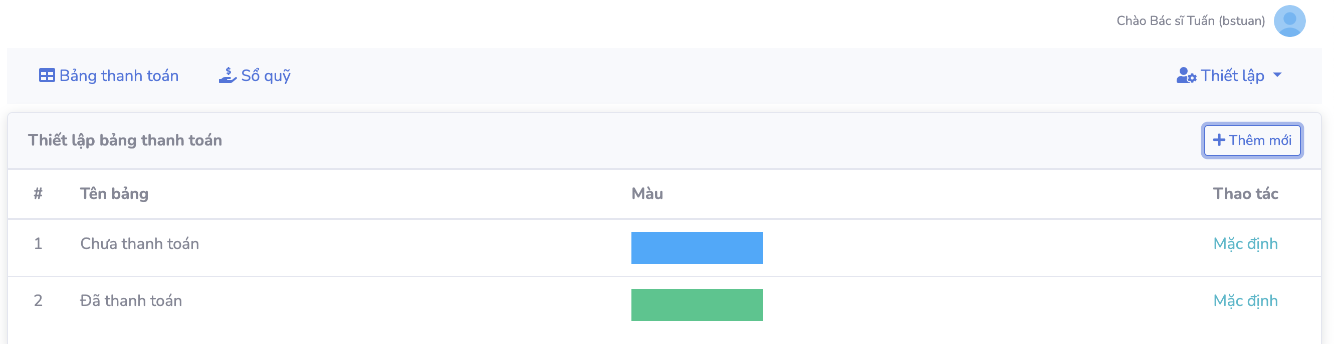Select the green color swatch
Image resolution: width=1334 pixels, height=344 pixels.
(697, 304)
